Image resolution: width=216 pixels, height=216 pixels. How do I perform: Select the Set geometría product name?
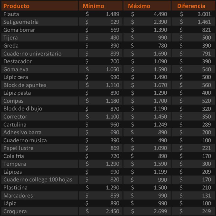[21, 22]
